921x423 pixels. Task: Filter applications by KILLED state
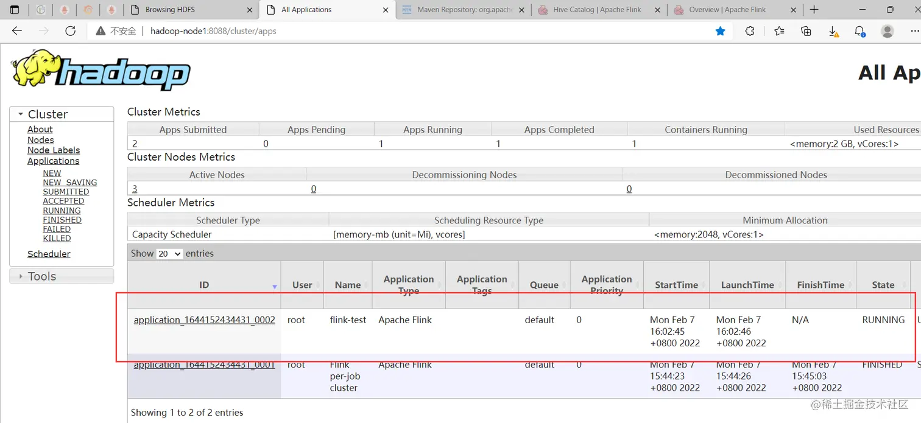click(x=57, y=239)
